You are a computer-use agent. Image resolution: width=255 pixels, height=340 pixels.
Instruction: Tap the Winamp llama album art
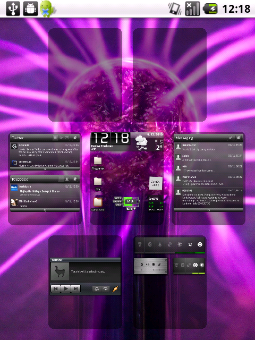pos(60,271)
